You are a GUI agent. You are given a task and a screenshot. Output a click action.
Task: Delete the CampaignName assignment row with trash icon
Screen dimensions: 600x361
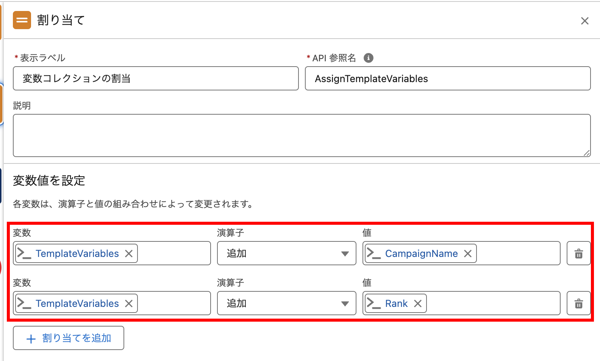click(578, 254)
